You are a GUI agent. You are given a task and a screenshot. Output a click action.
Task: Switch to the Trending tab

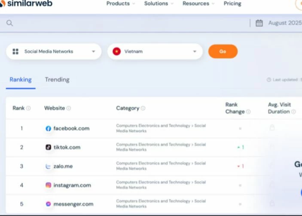(x=57, y=80)
